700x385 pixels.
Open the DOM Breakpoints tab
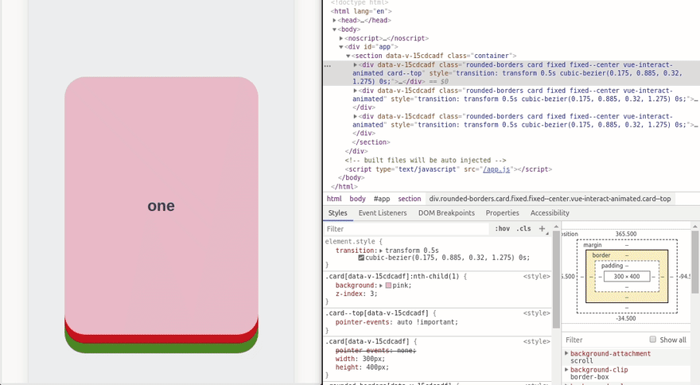(446, 213)
